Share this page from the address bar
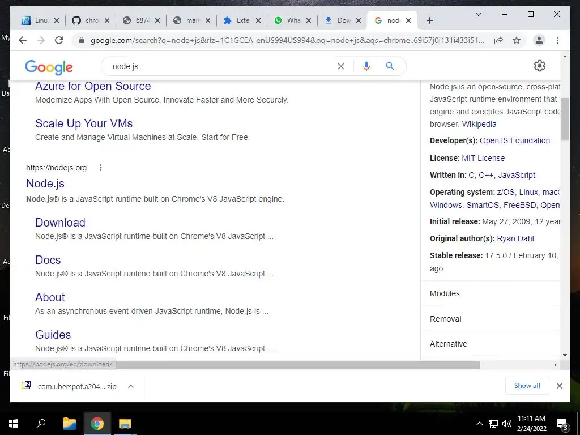Image resolution: width=580 pixels, height=435 pixels. click(498, 40)
